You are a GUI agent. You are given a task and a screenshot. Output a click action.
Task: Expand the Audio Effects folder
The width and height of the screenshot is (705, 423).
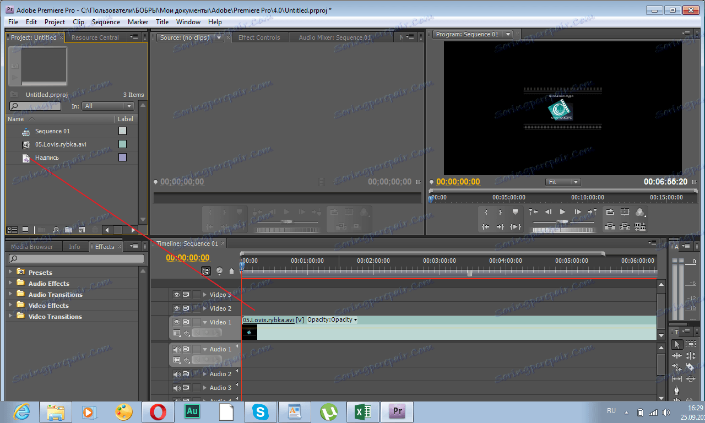pyautogui.click(x=10, y=283)
